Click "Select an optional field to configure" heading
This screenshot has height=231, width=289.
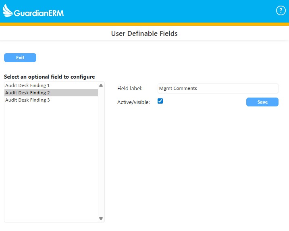tap(50, 77)
